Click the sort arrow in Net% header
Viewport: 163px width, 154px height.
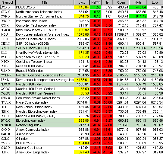click(x=99, y=2)
